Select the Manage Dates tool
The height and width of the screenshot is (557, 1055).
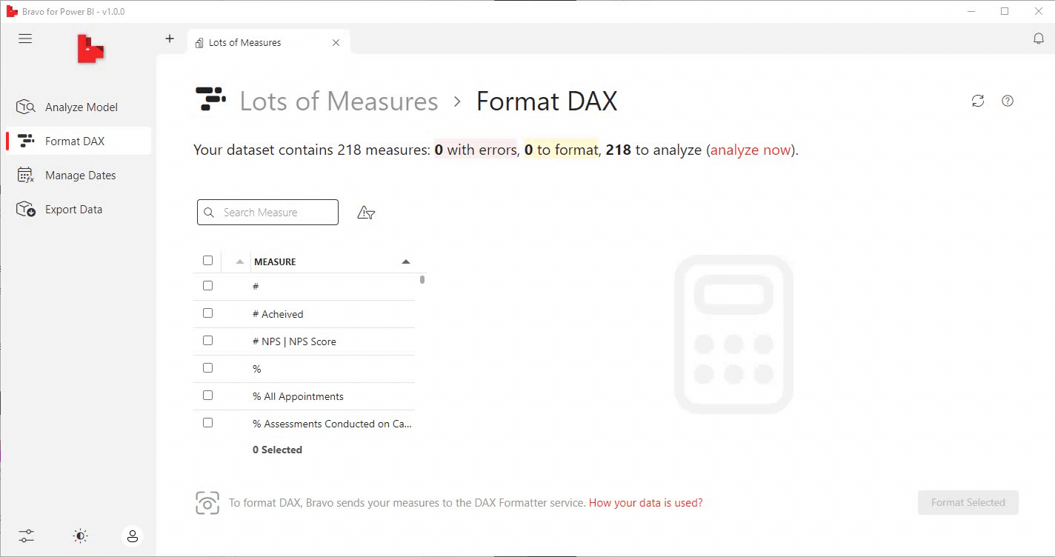tap(80, 175)
